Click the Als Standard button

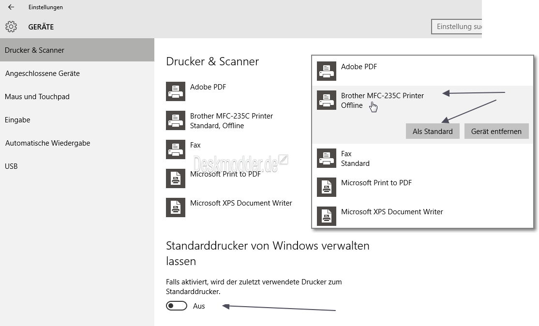[433, 131]
